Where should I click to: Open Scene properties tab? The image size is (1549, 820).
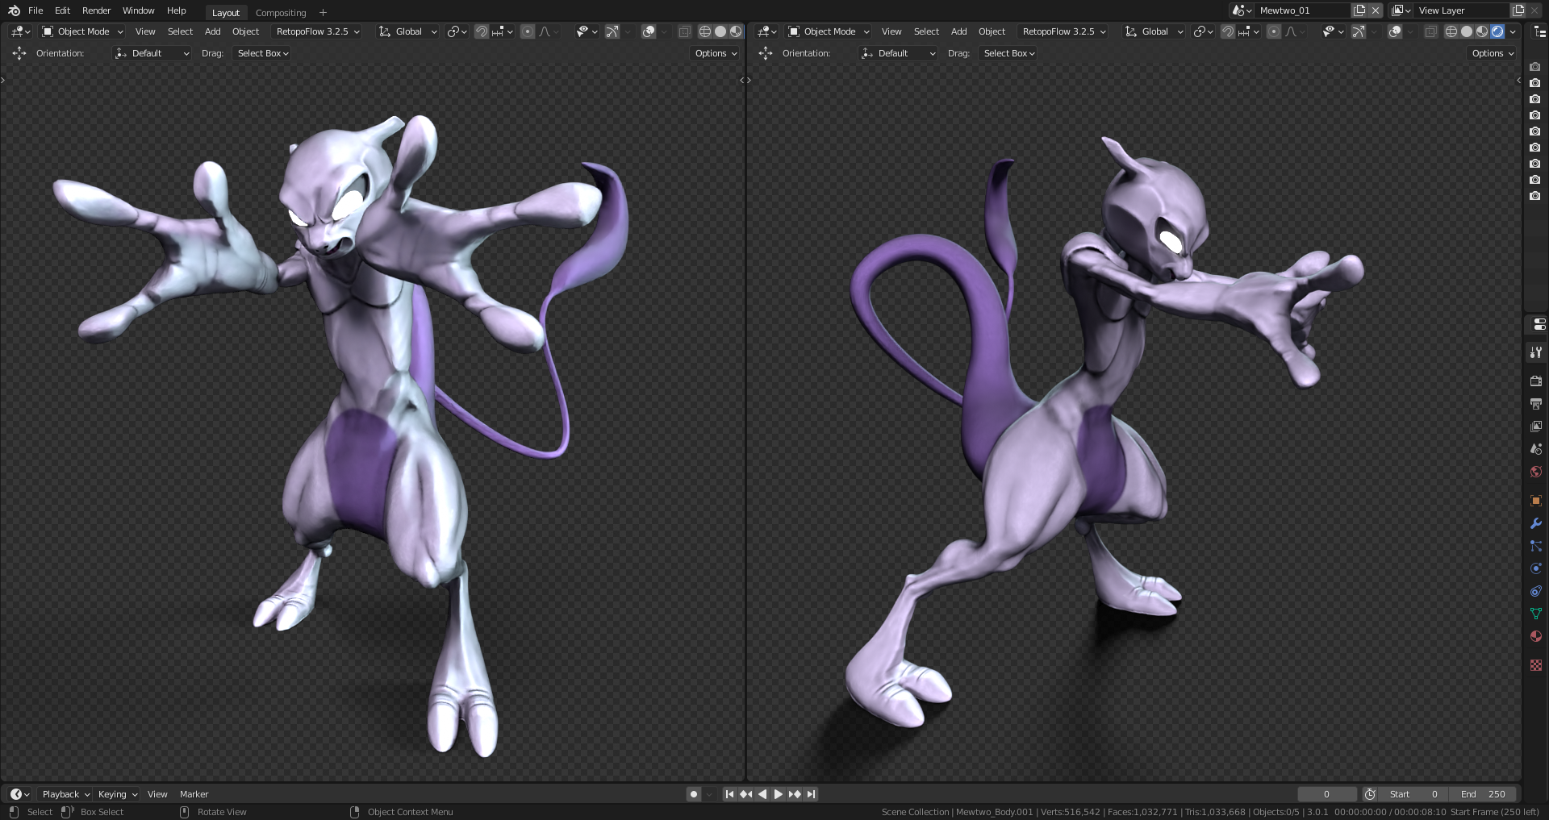pos(1536,448)
